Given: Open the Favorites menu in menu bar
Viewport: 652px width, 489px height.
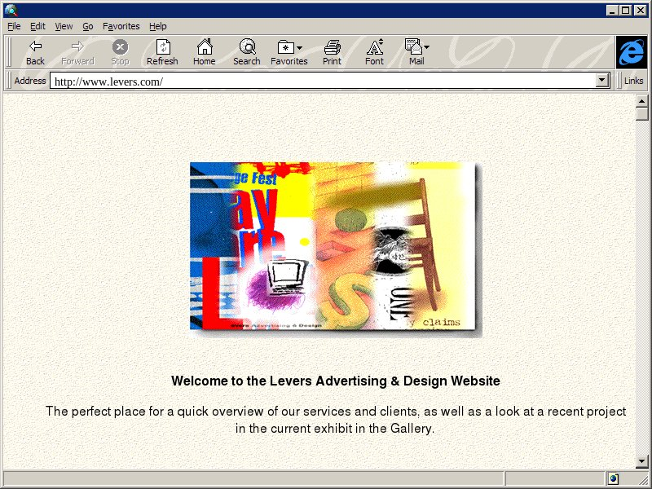Looking at the screenshot, I should (x=121, y=26).
